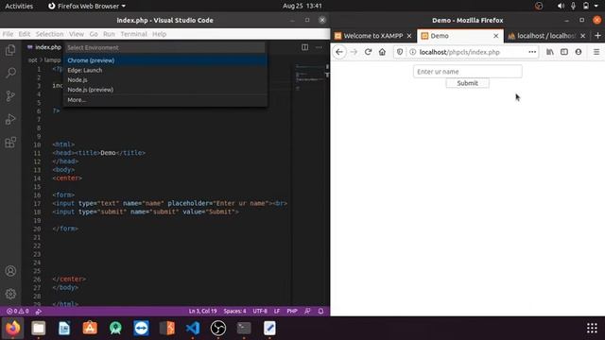The width and height of the screenshot is (605, 340).
Task: Open the Firefox account menu
Action: 579,52
